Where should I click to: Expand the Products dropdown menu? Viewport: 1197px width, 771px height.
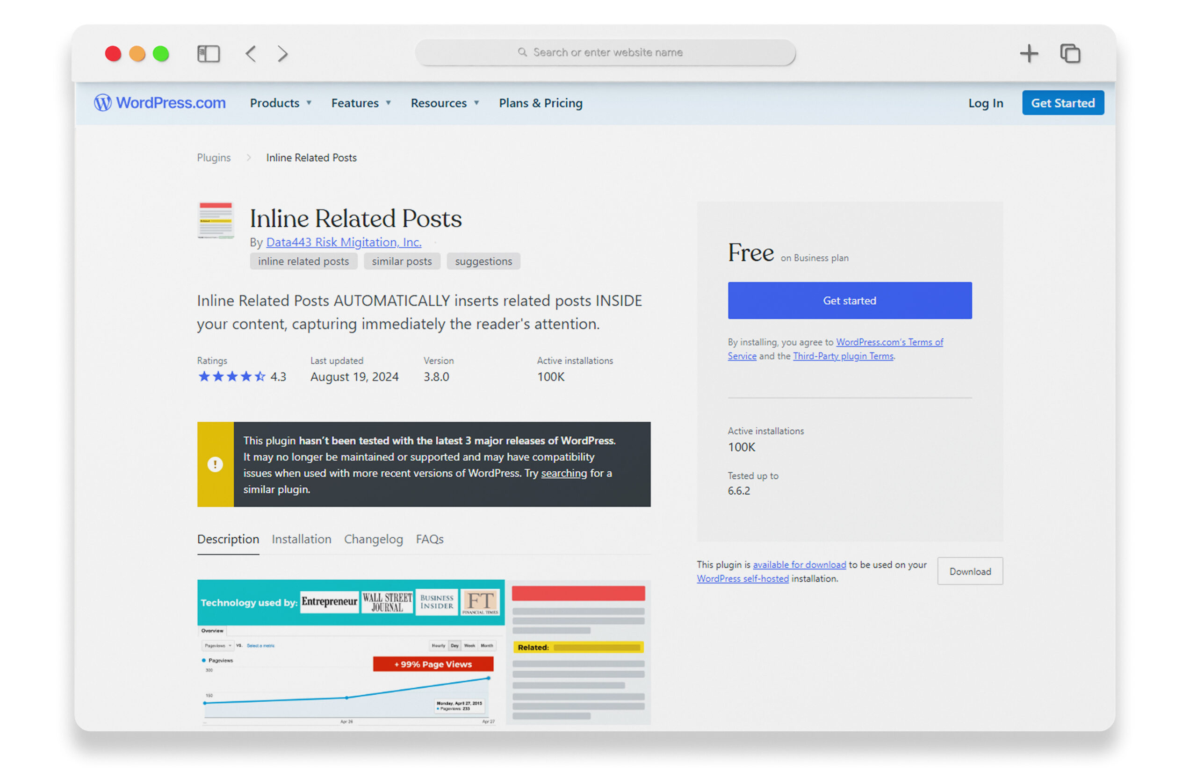point(281,103)
